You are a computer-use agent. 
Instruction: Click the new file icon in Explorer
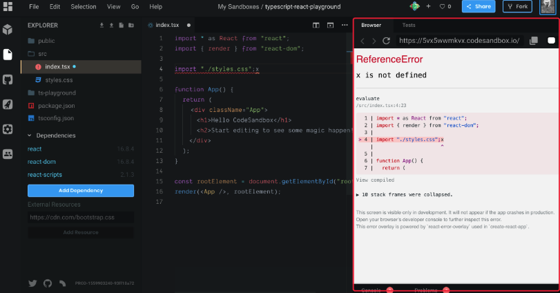click(121, 26)
